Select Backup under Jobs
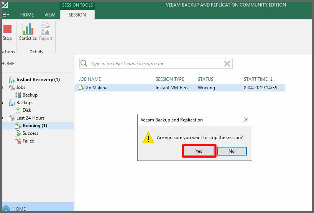Image resolution: width=314 pixels, height=213 pixels. (30, 95)
